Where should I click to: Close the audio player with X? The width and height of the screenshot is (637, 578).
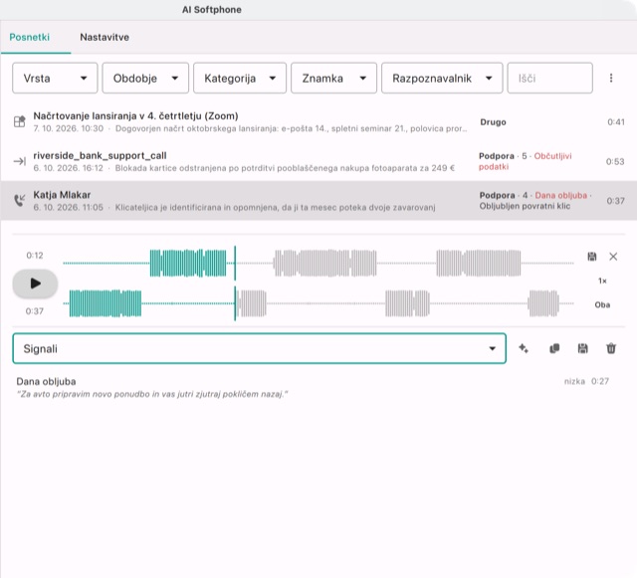(x=613, y=257)
